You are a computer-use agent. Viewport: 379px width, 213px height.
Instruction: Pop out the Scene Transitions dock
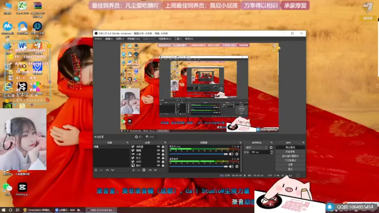pyautogui.click(x=271, y=143)
